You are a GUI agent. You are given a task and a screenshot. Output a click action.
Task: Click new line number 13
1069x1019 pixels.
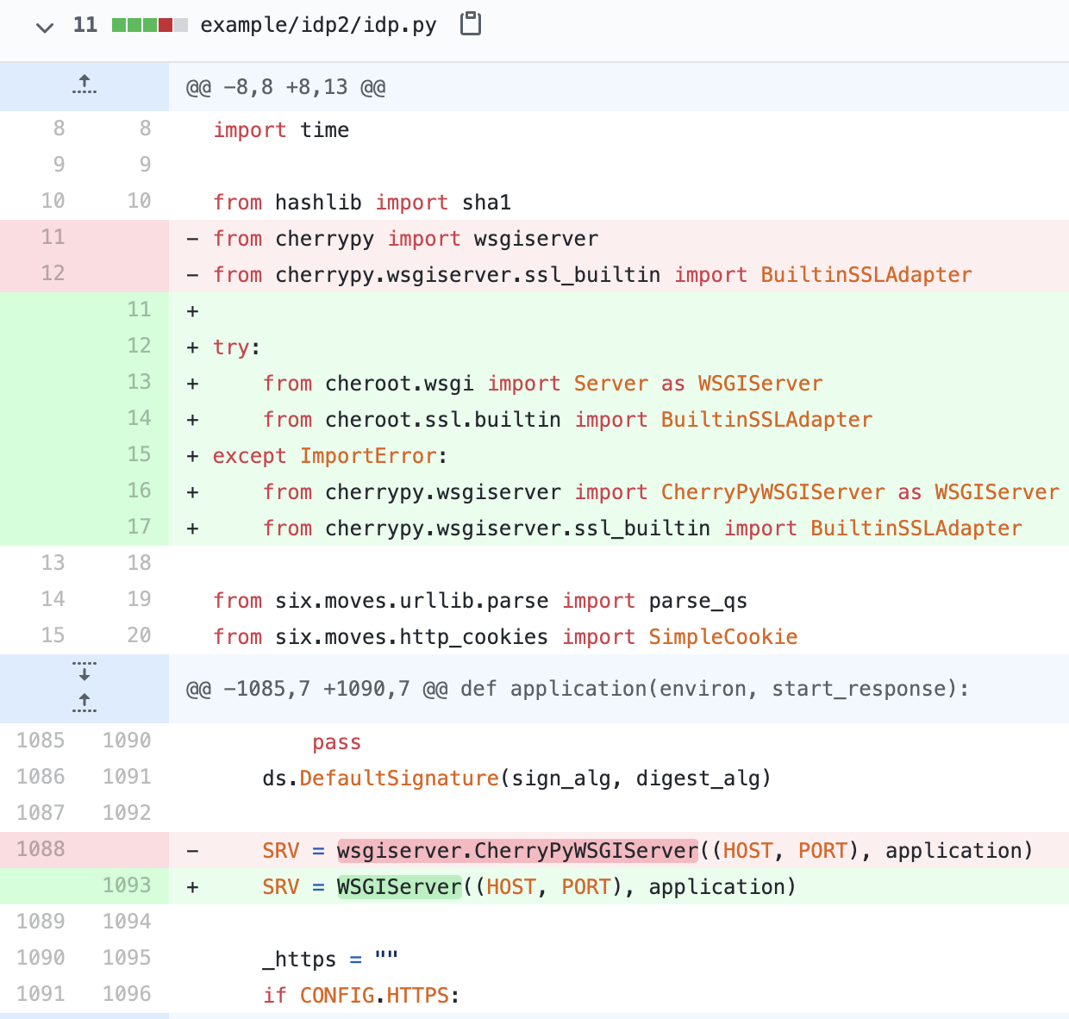pyautogui.click(x=140, y=382)
